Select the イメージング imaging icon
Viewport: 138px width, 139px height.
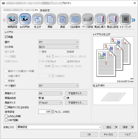(125, 19)
